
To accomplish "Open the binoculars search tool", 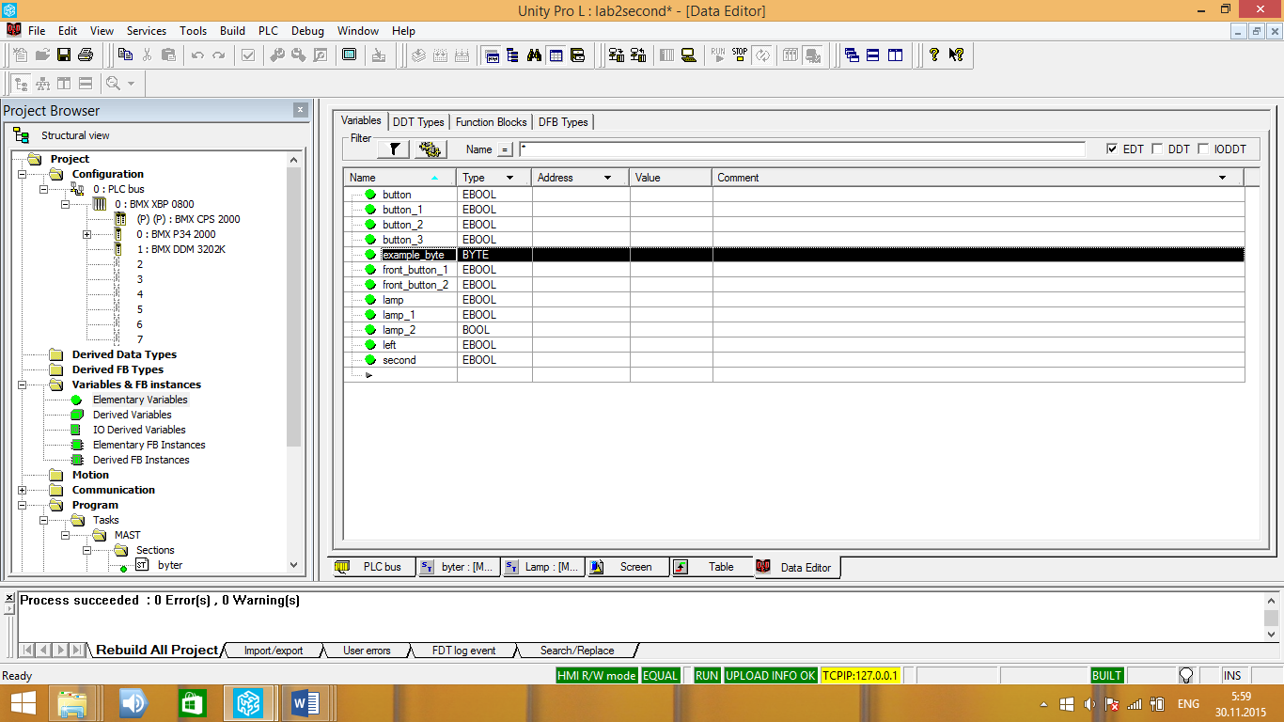I will coord(534,55).
